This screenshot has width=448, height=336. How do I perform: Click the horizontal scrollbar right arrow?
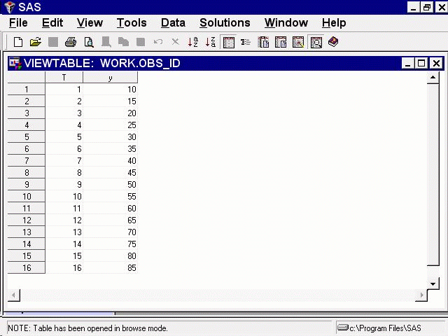point(421,295)
